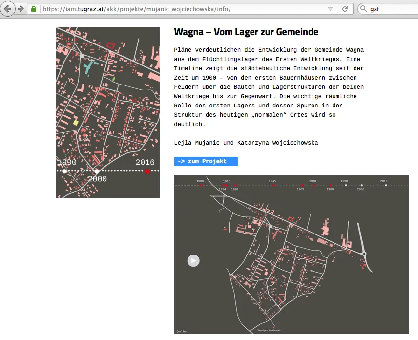Jump to the 1920 dot on the video timeline
Image resolution: width=418 pixels, height=340 pixels.
tap(235, 185)
